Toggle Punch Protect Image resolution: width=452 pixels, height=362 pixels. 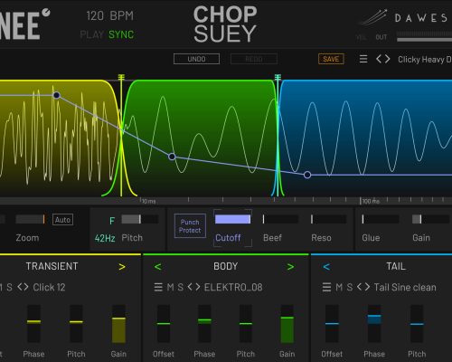(190, 226)
